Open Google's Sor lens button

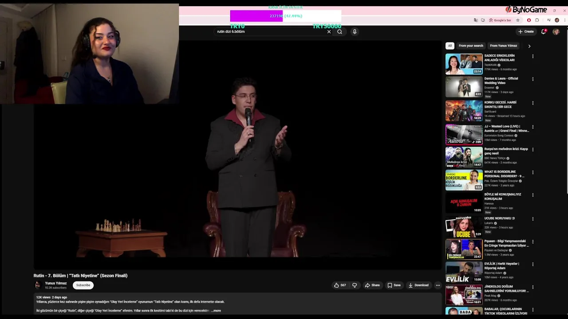pyautogui.click(x=500, y=20)
